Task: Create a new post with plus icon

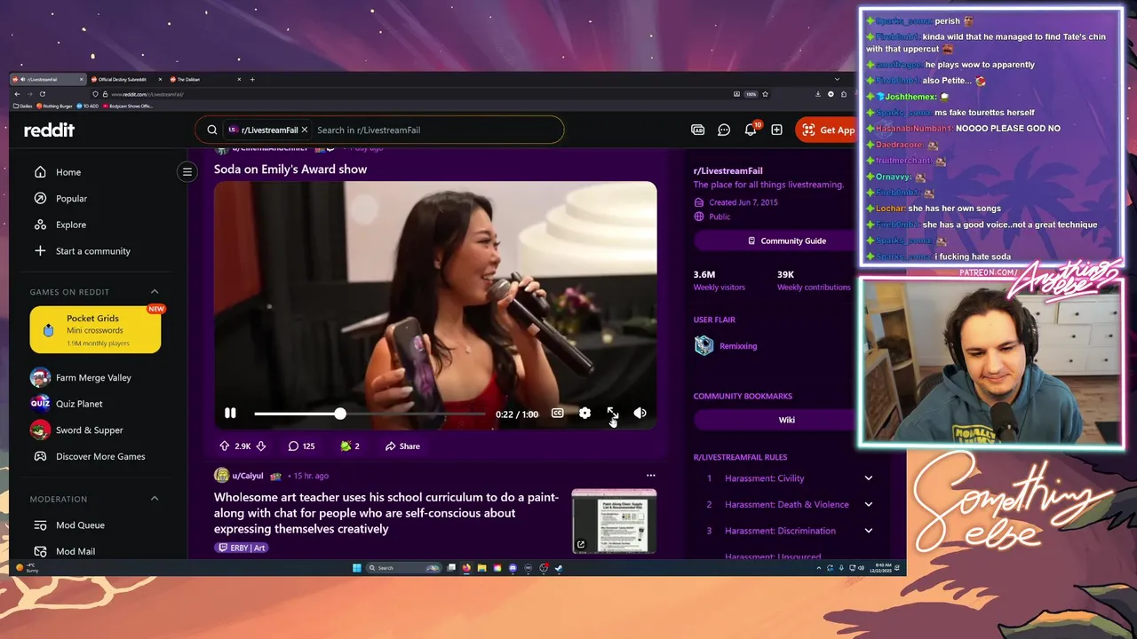Action: (x=776, y=130)
